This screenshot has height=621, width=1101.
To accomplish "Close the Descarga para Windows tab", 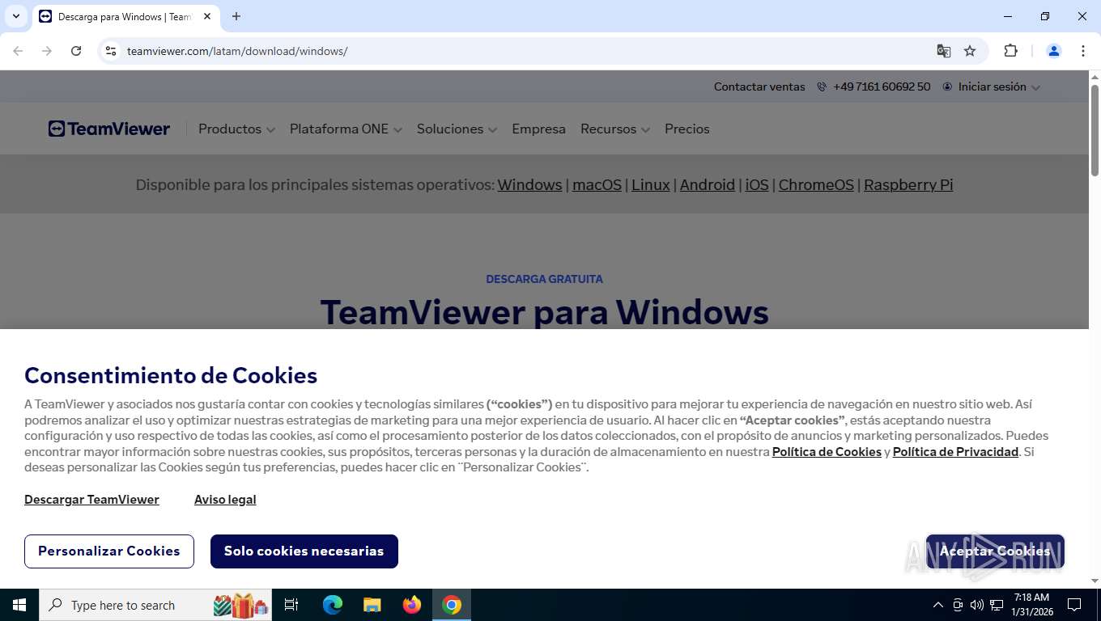I will coord(207,16).
